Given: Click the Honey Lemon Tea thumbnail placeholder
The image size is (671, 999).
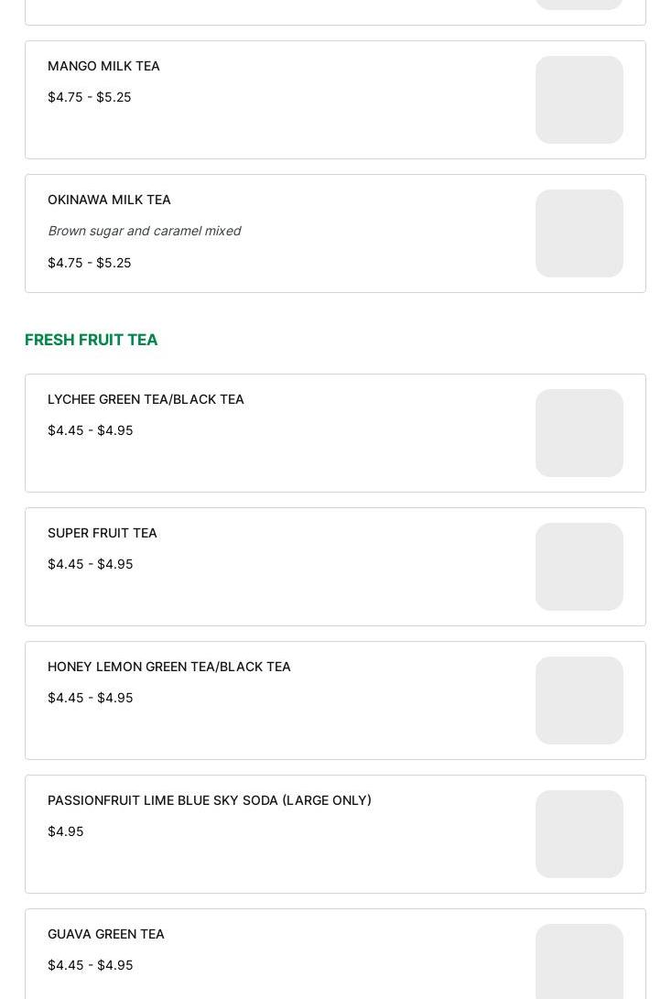Looking at the screenshot, I should point(579,700).
